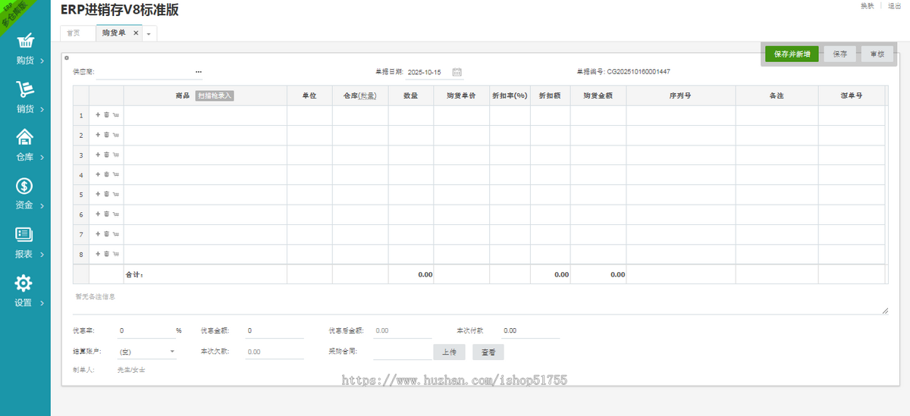This screenshot has width=910, height=416.
Task: Open the 设置 settings sidebar menu
Action: [25, 292]
